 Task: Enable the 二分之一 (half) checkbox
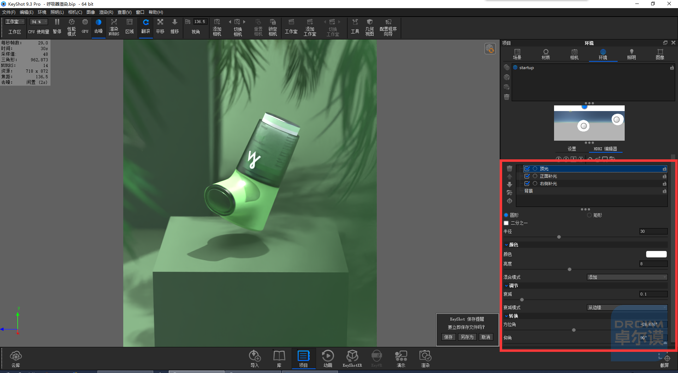506,223
